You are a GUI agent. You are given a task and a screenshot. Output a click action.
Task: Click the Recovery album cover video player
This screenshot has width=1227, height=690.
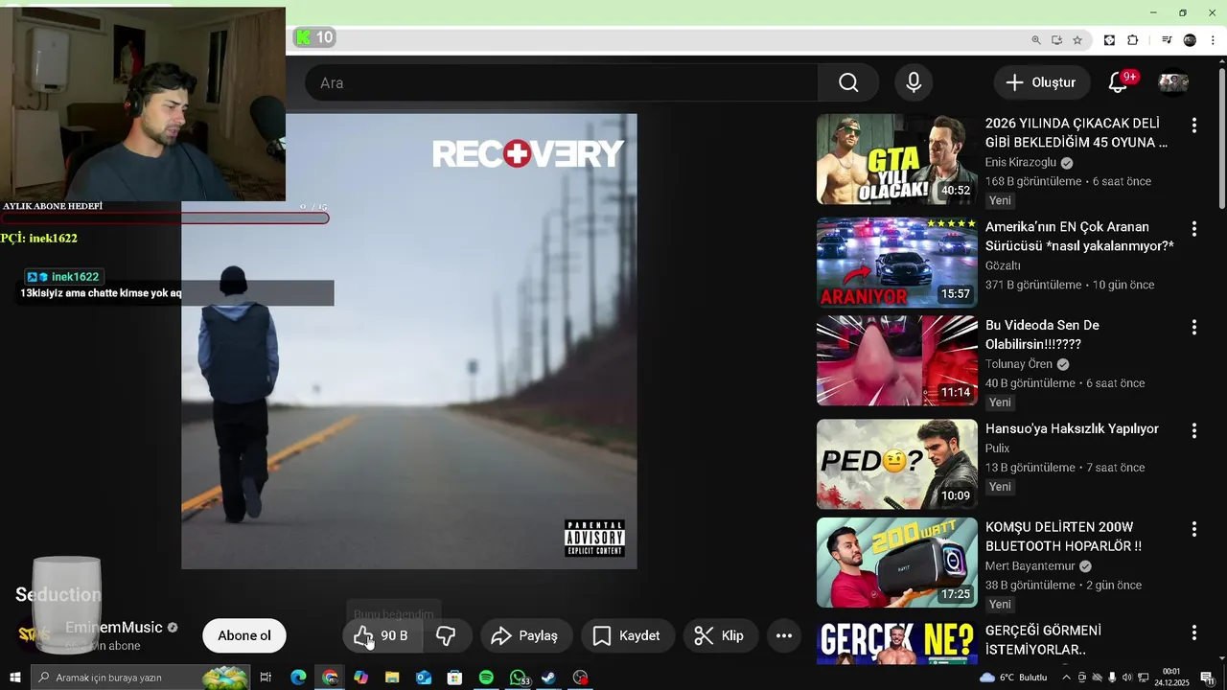pos(409,341)
